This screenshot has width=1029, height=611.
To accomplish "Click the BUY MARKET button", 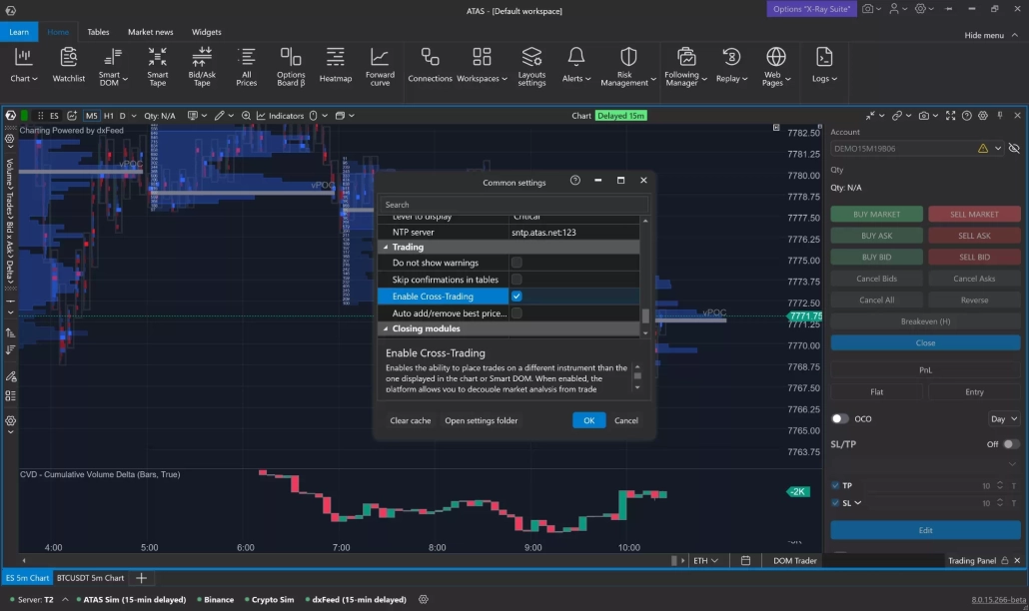I will click(x=876, y=214).
